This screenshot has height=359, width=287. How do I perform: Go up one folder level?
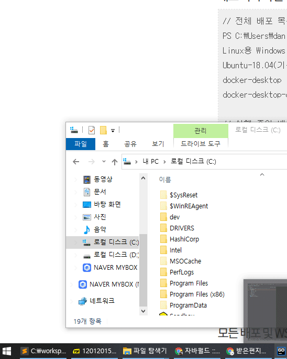click(x=115, y=162)
